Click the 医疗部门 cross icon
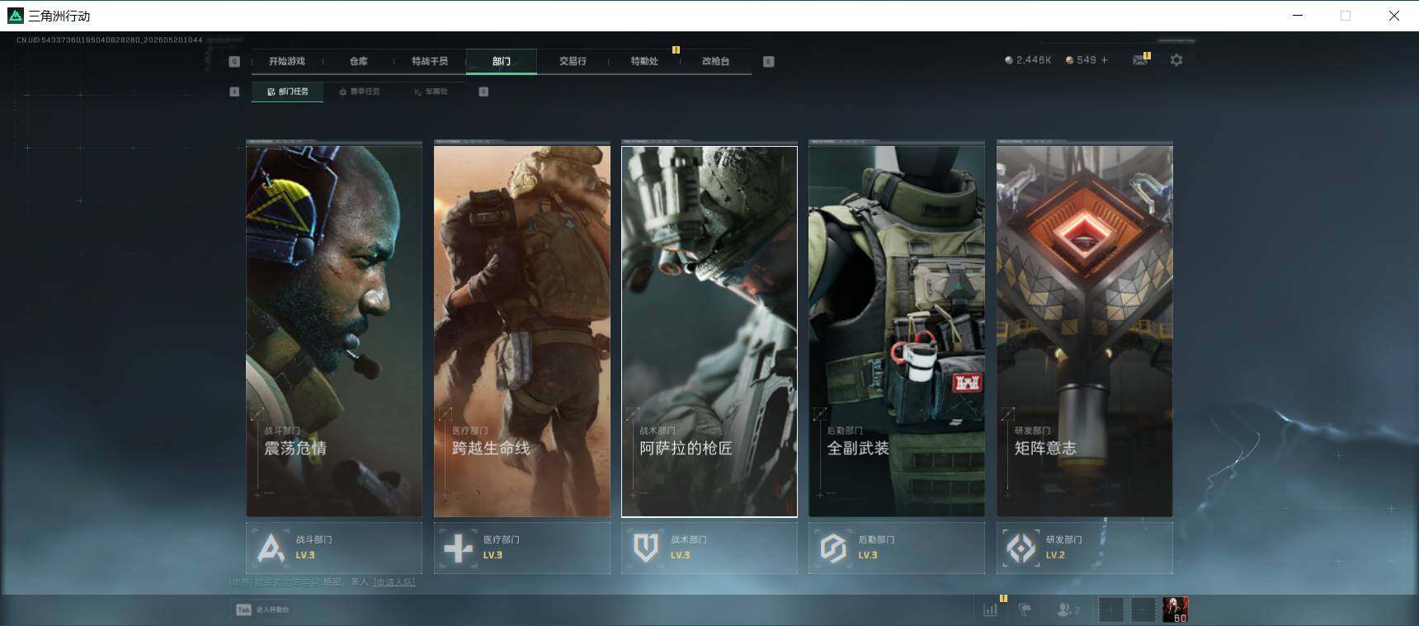 458,548
